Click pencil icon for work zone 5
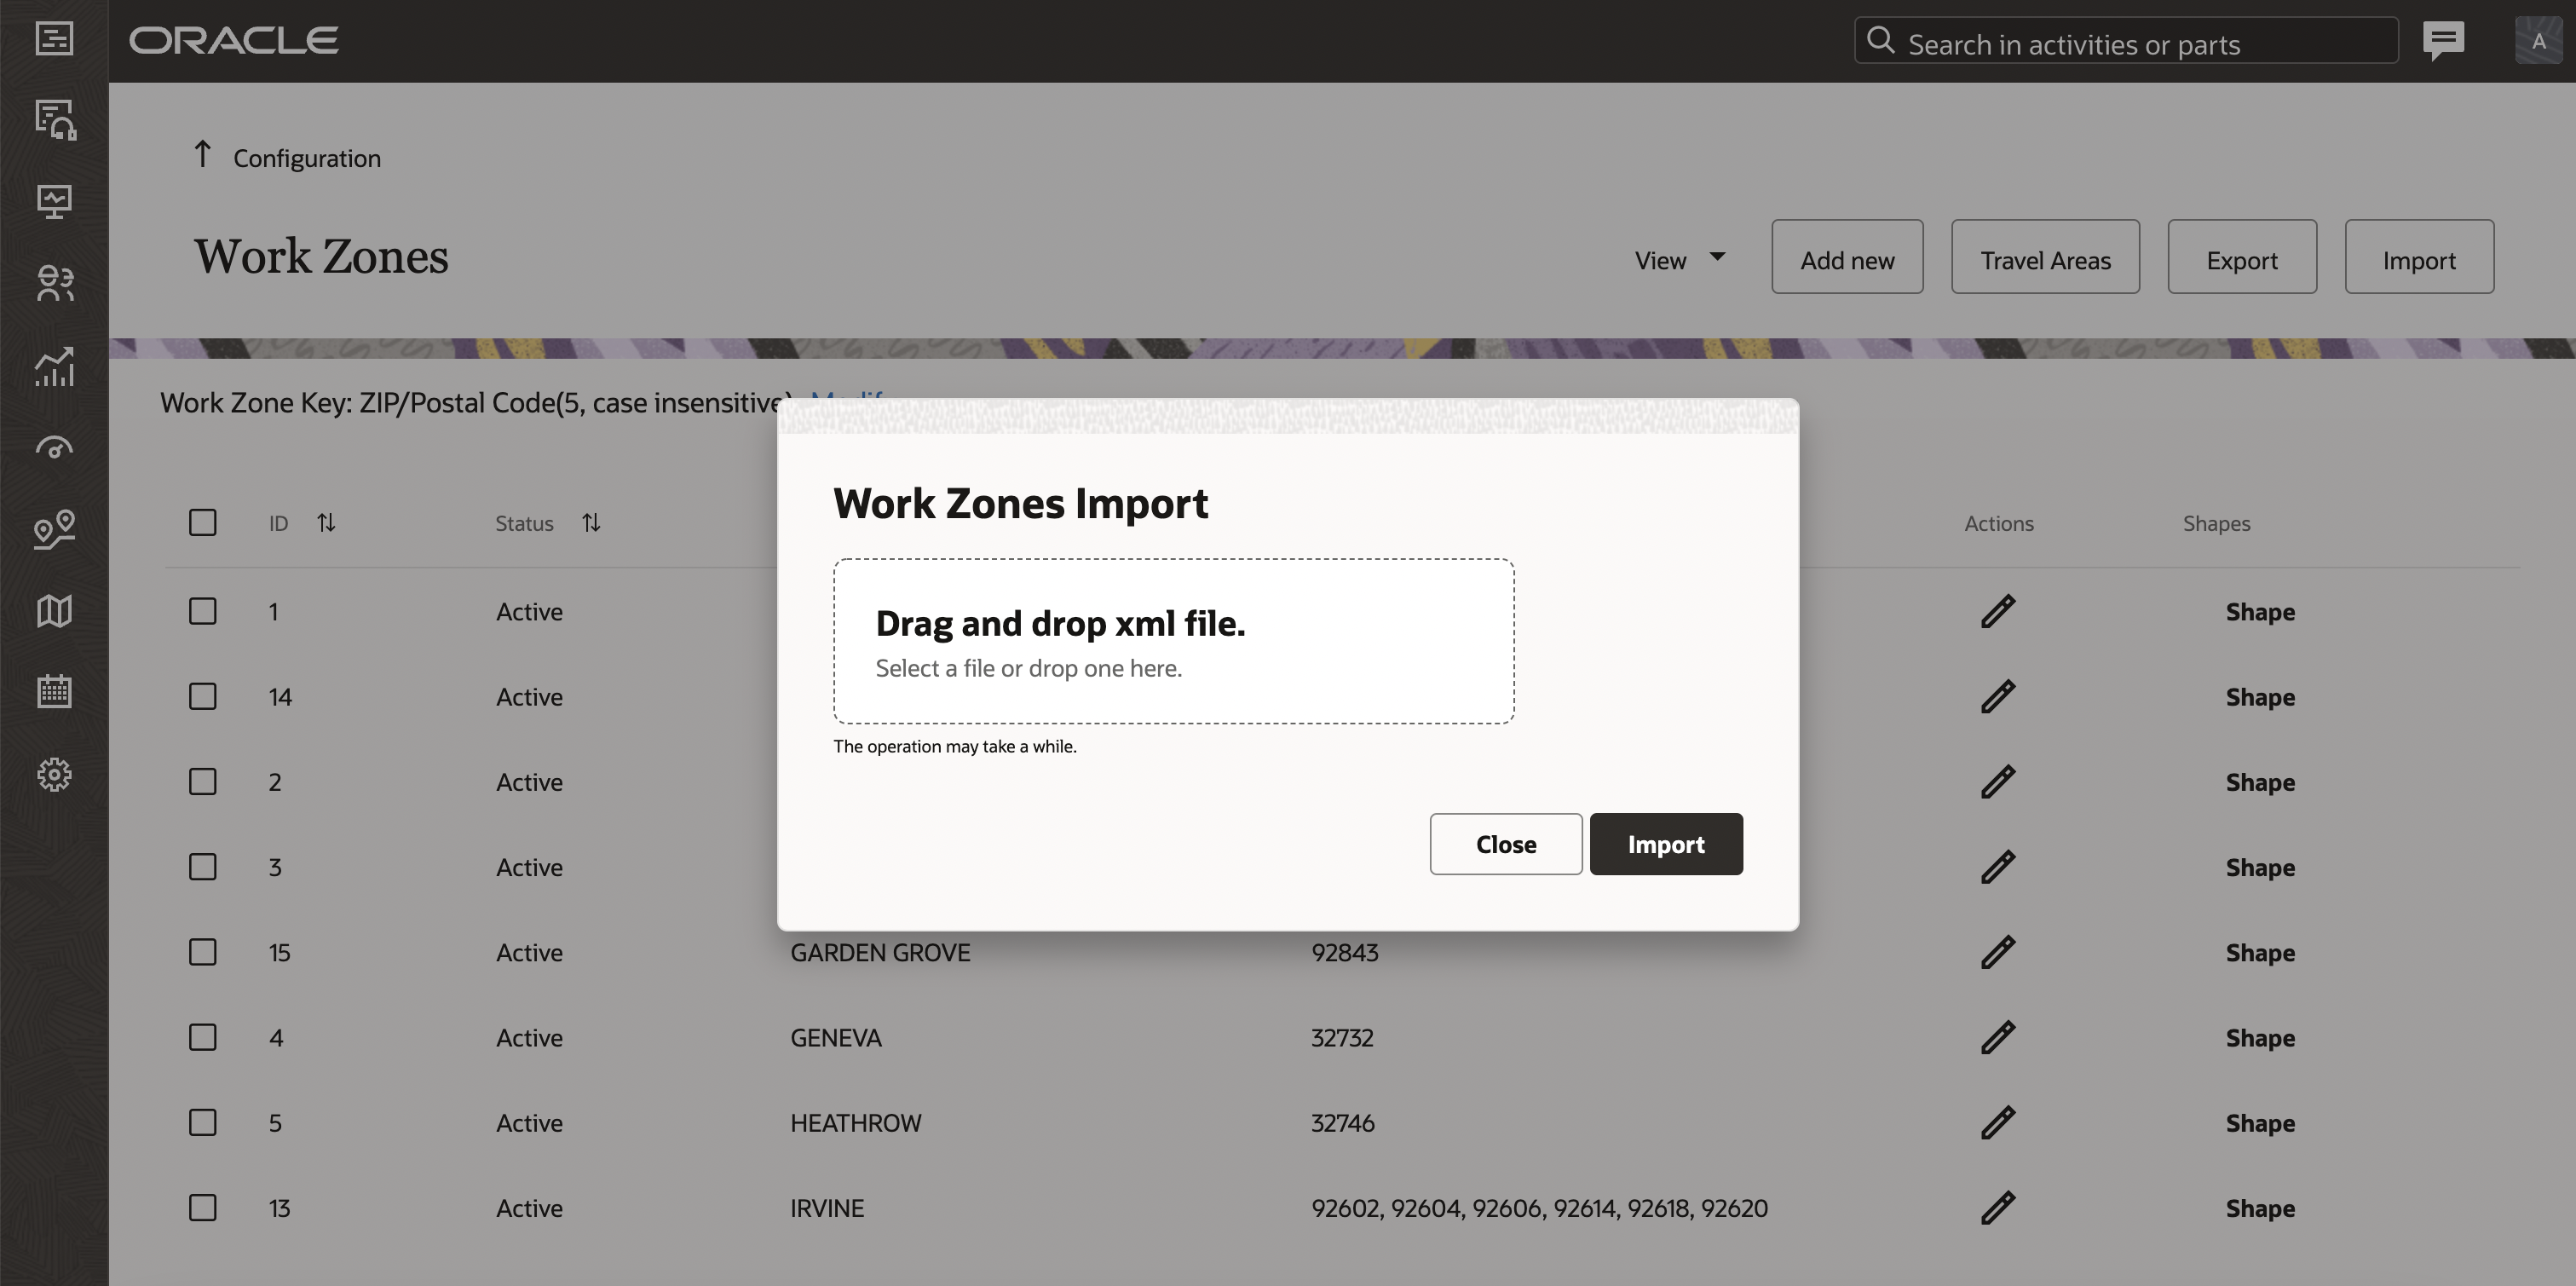The image size is (2576, 1286). pos(1997,1123)
